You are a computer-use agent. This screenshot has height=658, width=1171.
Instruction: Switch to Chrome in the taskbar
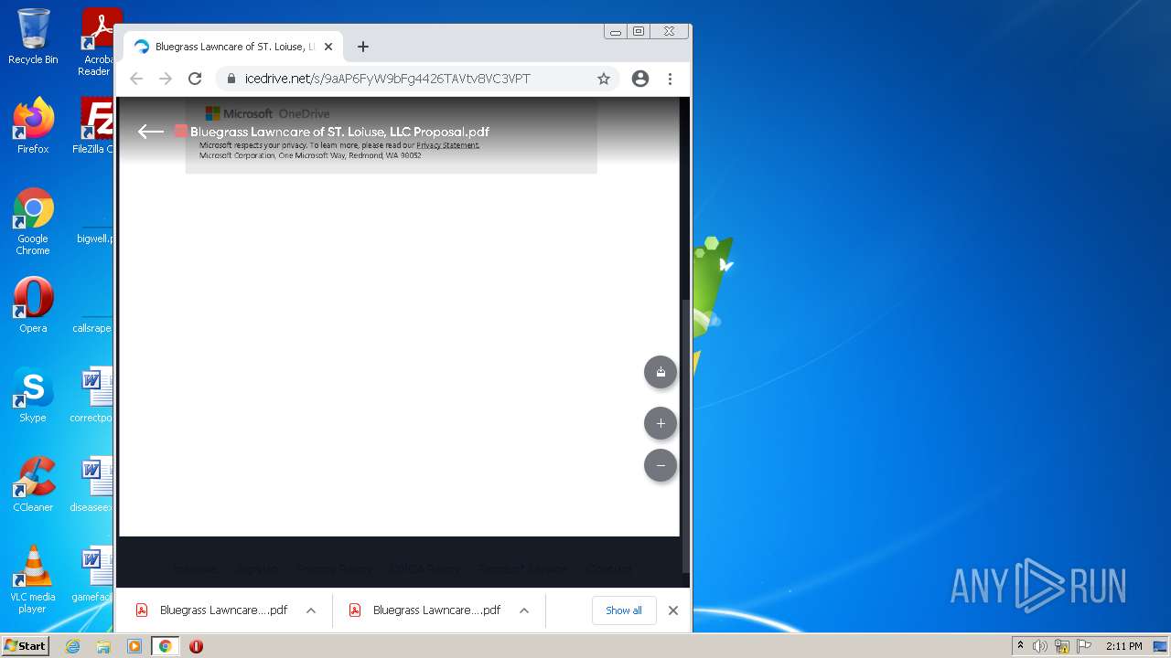point(166,646)
